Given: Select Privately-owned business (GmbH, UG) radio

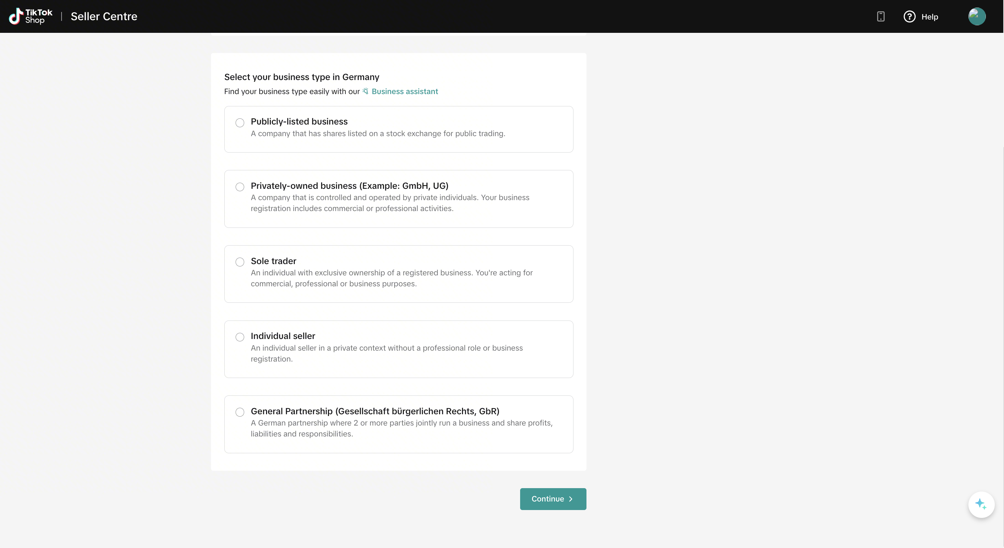Looking at the screenshot, I should [x=240, y=187].
